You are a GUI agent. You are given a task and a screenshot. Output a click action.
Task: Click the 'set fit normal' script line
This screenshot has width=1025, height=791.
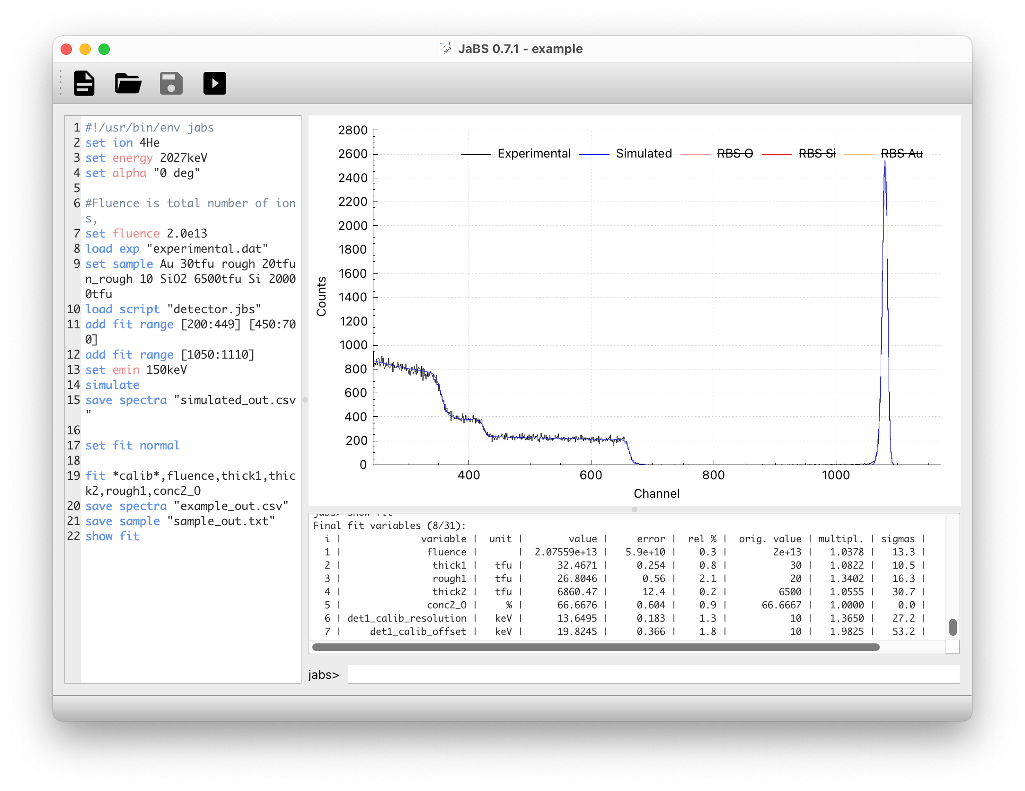[132, 446]
